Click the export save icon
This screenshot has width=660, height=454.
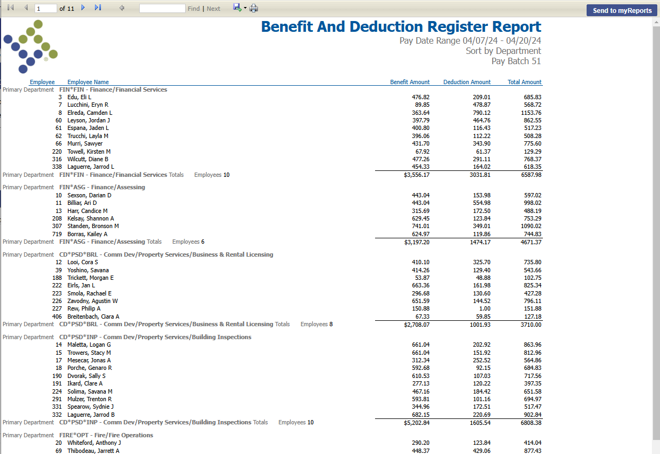click(237, 8)
